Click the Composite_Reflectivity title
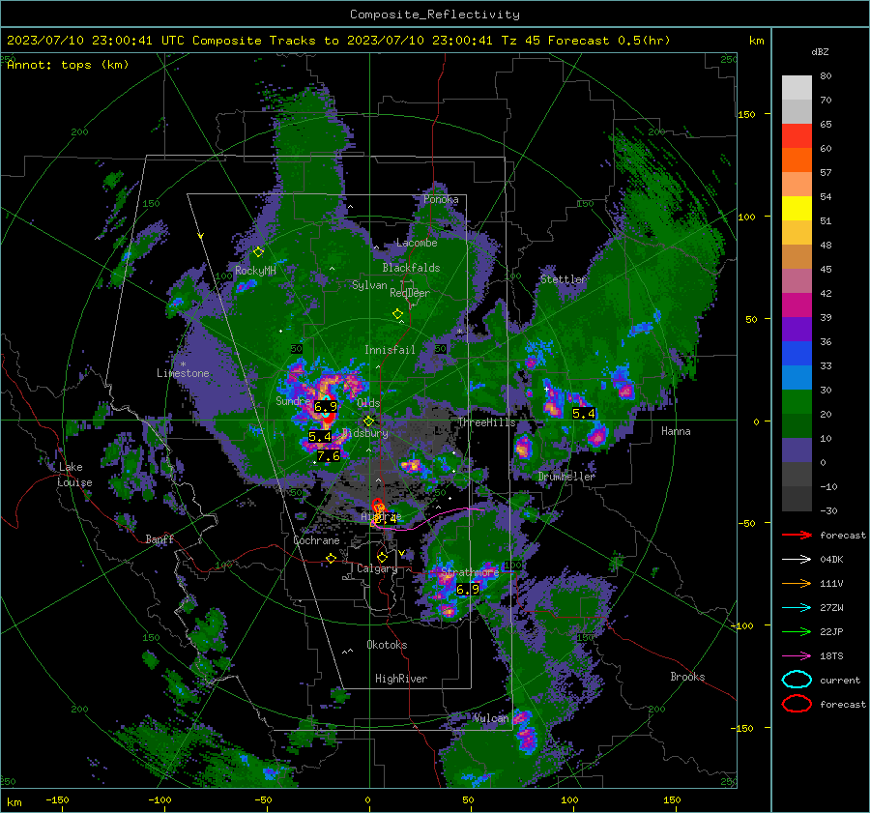The image size is (870, 813). 435,15
